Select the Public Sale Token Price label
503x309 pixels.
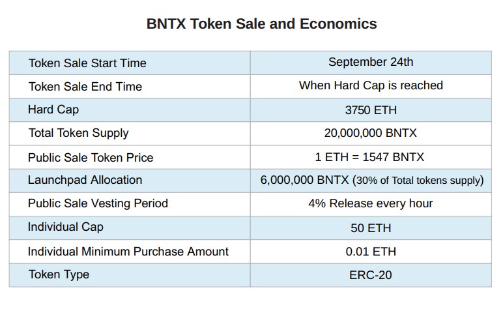pos(91,158)
